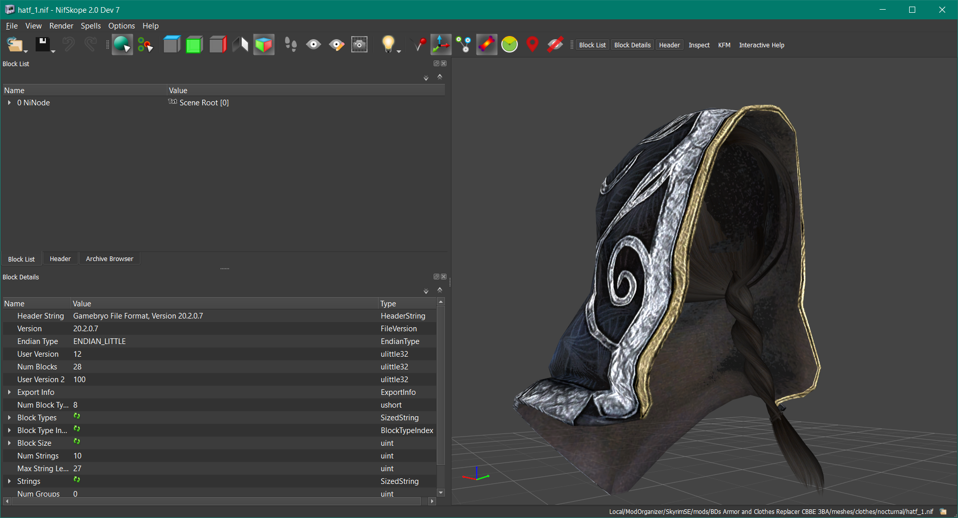Click the KFM toolbar button

click(724, 45)
